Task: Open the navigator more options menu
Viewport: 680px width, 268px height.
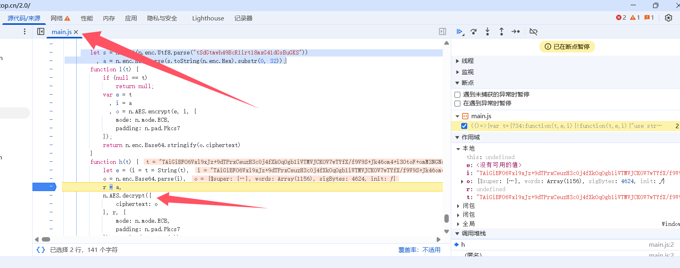Action: pyautogui.click(x=24, y=32)
